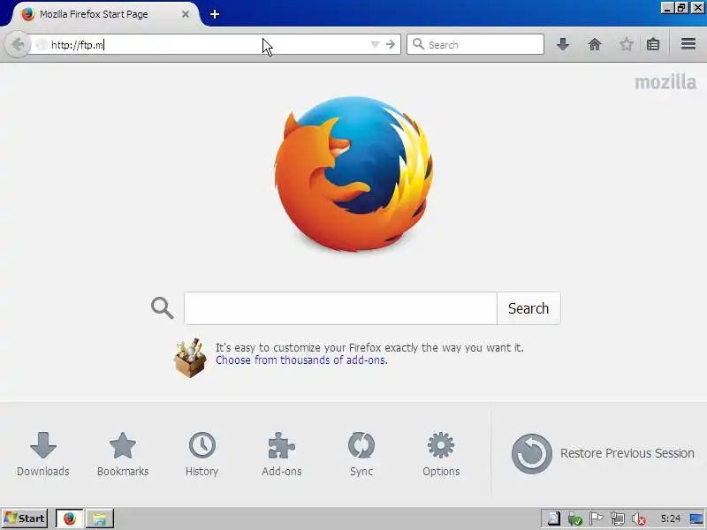This screenshot has width=707, height=530.
Task: Select the Mozilla Firefox Start Page tab
Action: point(104,14)
